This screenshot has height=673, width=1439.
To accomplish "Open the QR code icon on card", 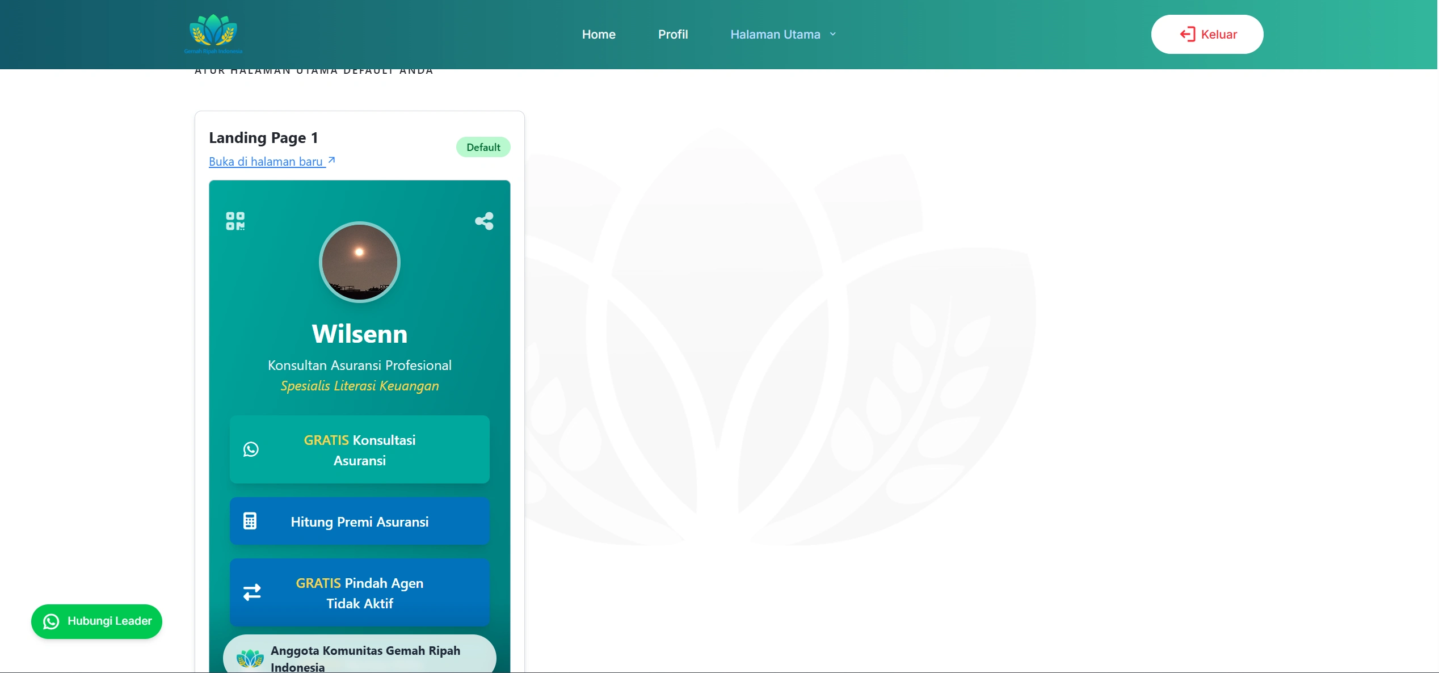I will click(235, 221).
